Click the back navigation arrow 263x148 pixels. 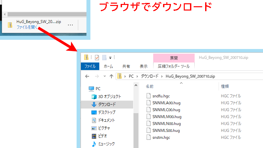(87, 76)
